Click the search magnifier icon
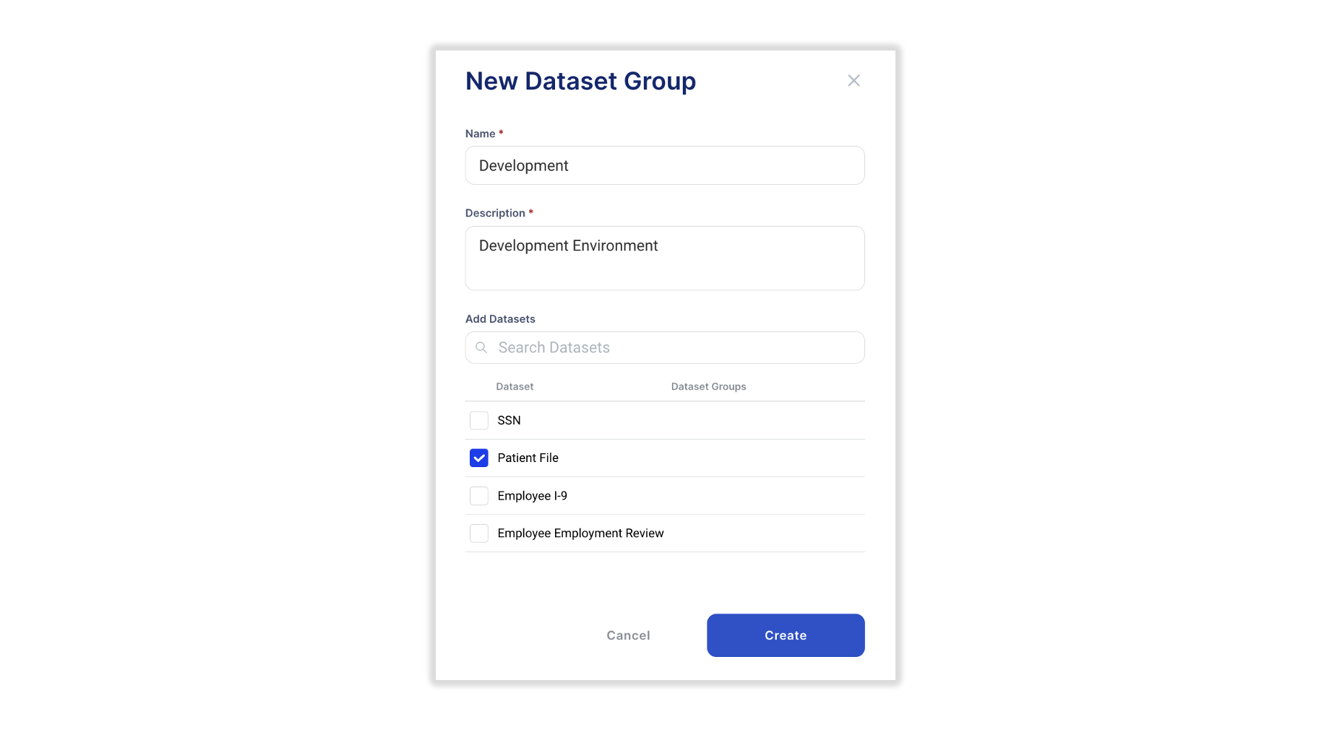This screenshot has width=1324, height=732. pyautogui.click(x=481, y=347)
